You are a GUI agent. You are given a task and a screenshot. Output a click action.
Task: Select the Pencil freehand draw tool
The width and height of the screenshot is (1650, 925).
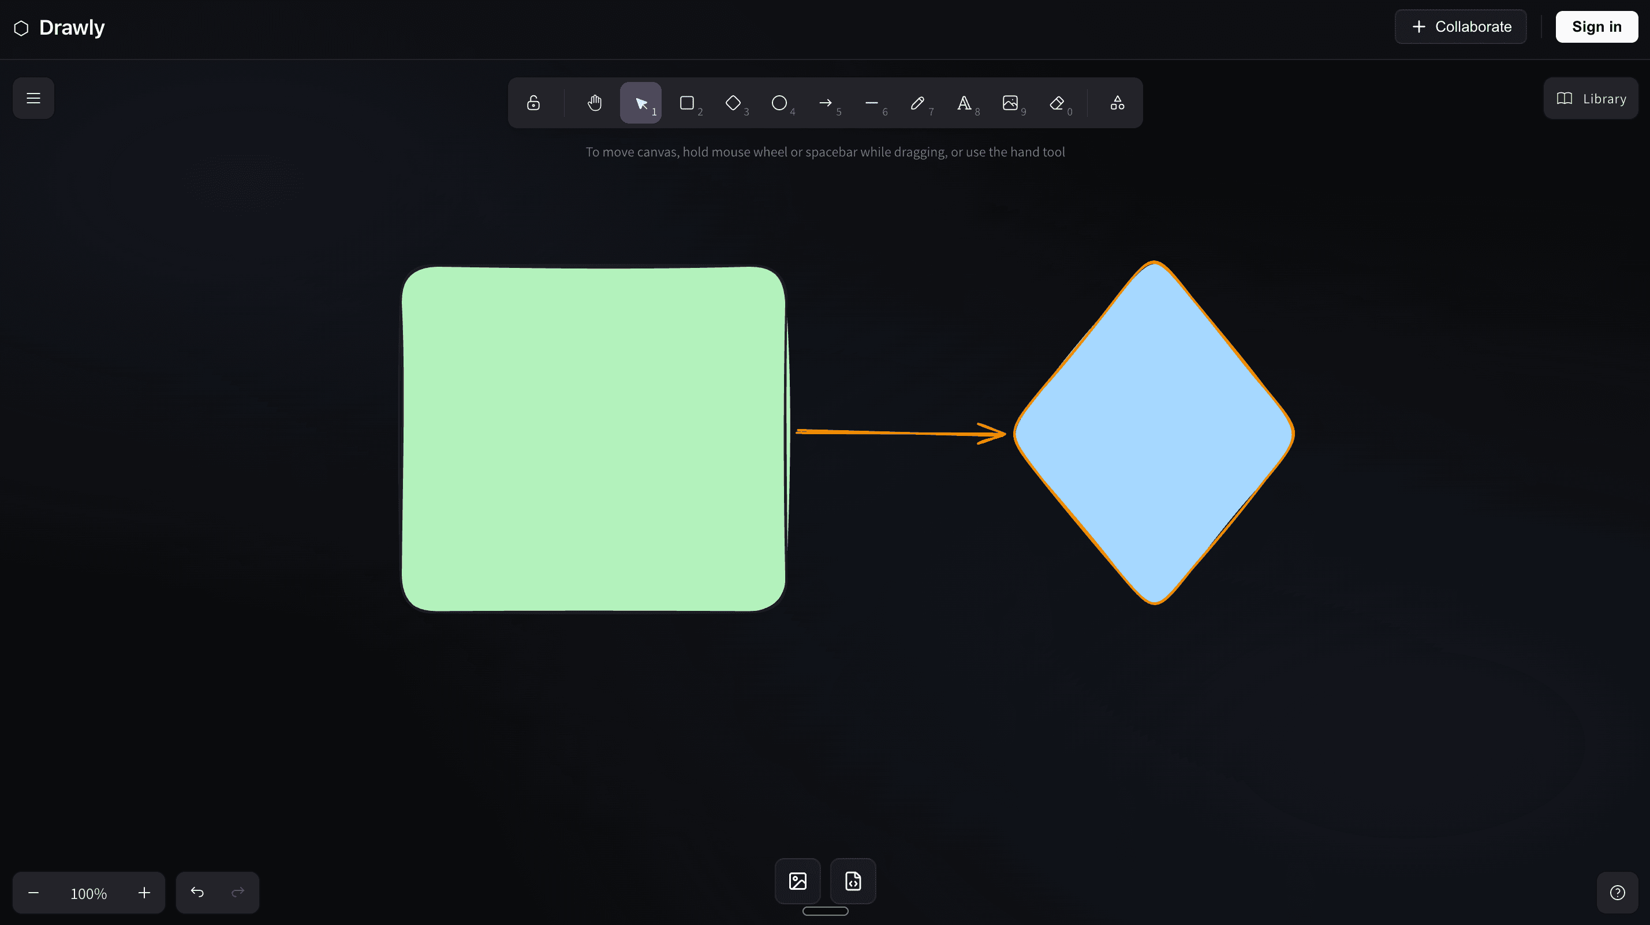pyautogui.click(x=917, y=103)
